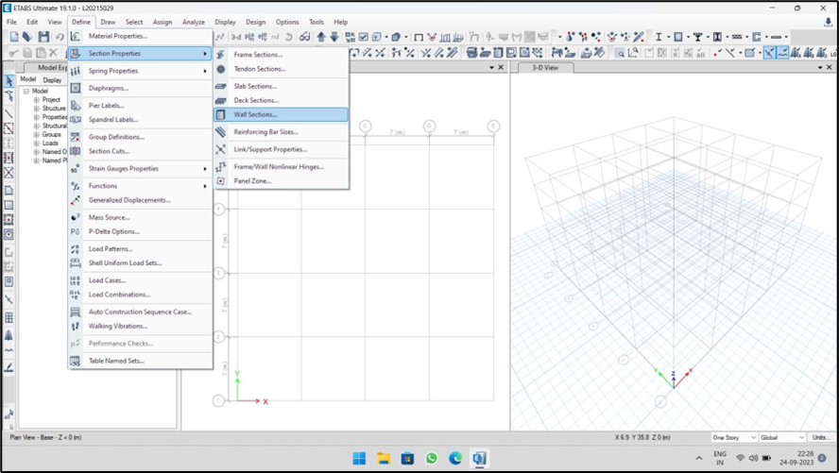
Task: Choose Mass Source from Define menu
Action: point(140,217)
